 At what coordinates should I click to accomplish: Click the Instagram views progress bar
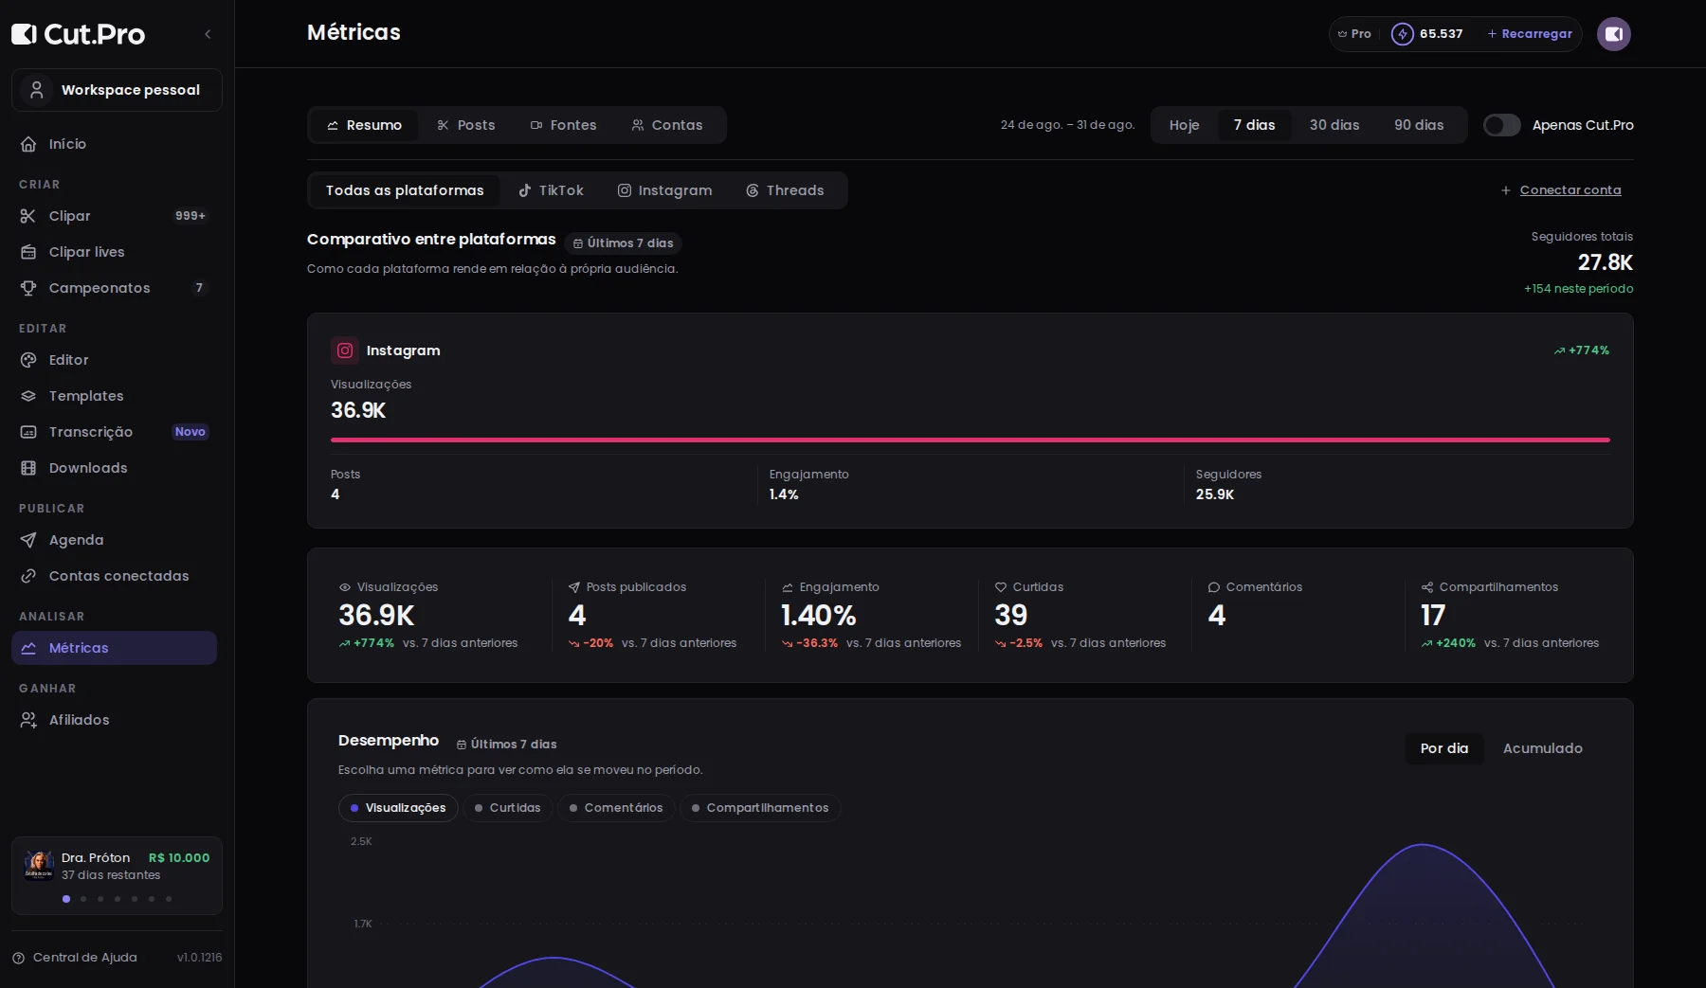pos(970,440)
